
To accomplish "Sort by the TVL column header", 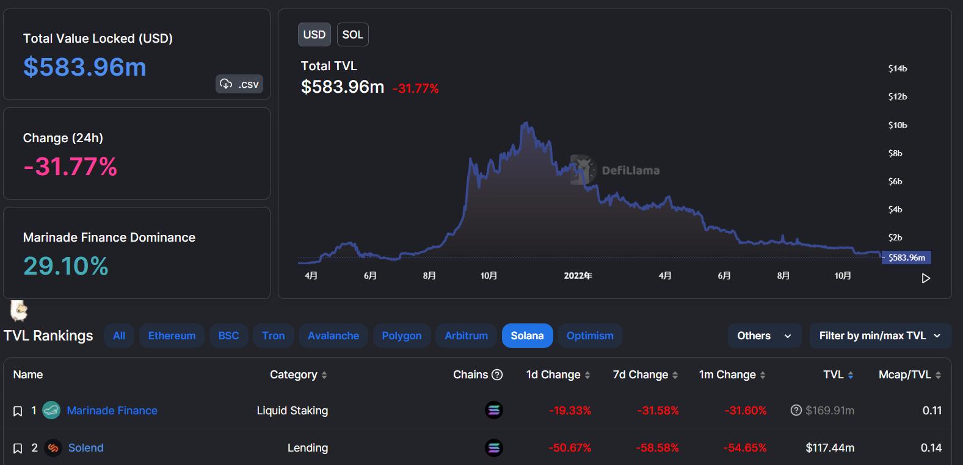I will (838, 375).
